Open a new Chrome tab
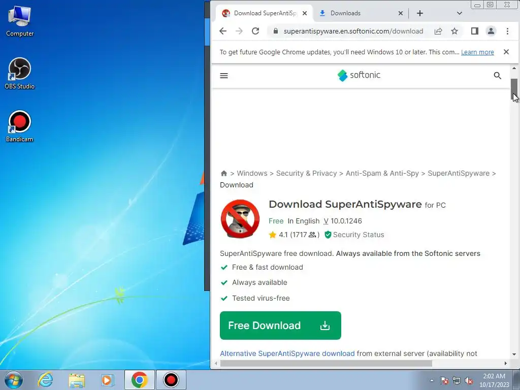Viewport: 520px width, 390px height. pos(420,13)
